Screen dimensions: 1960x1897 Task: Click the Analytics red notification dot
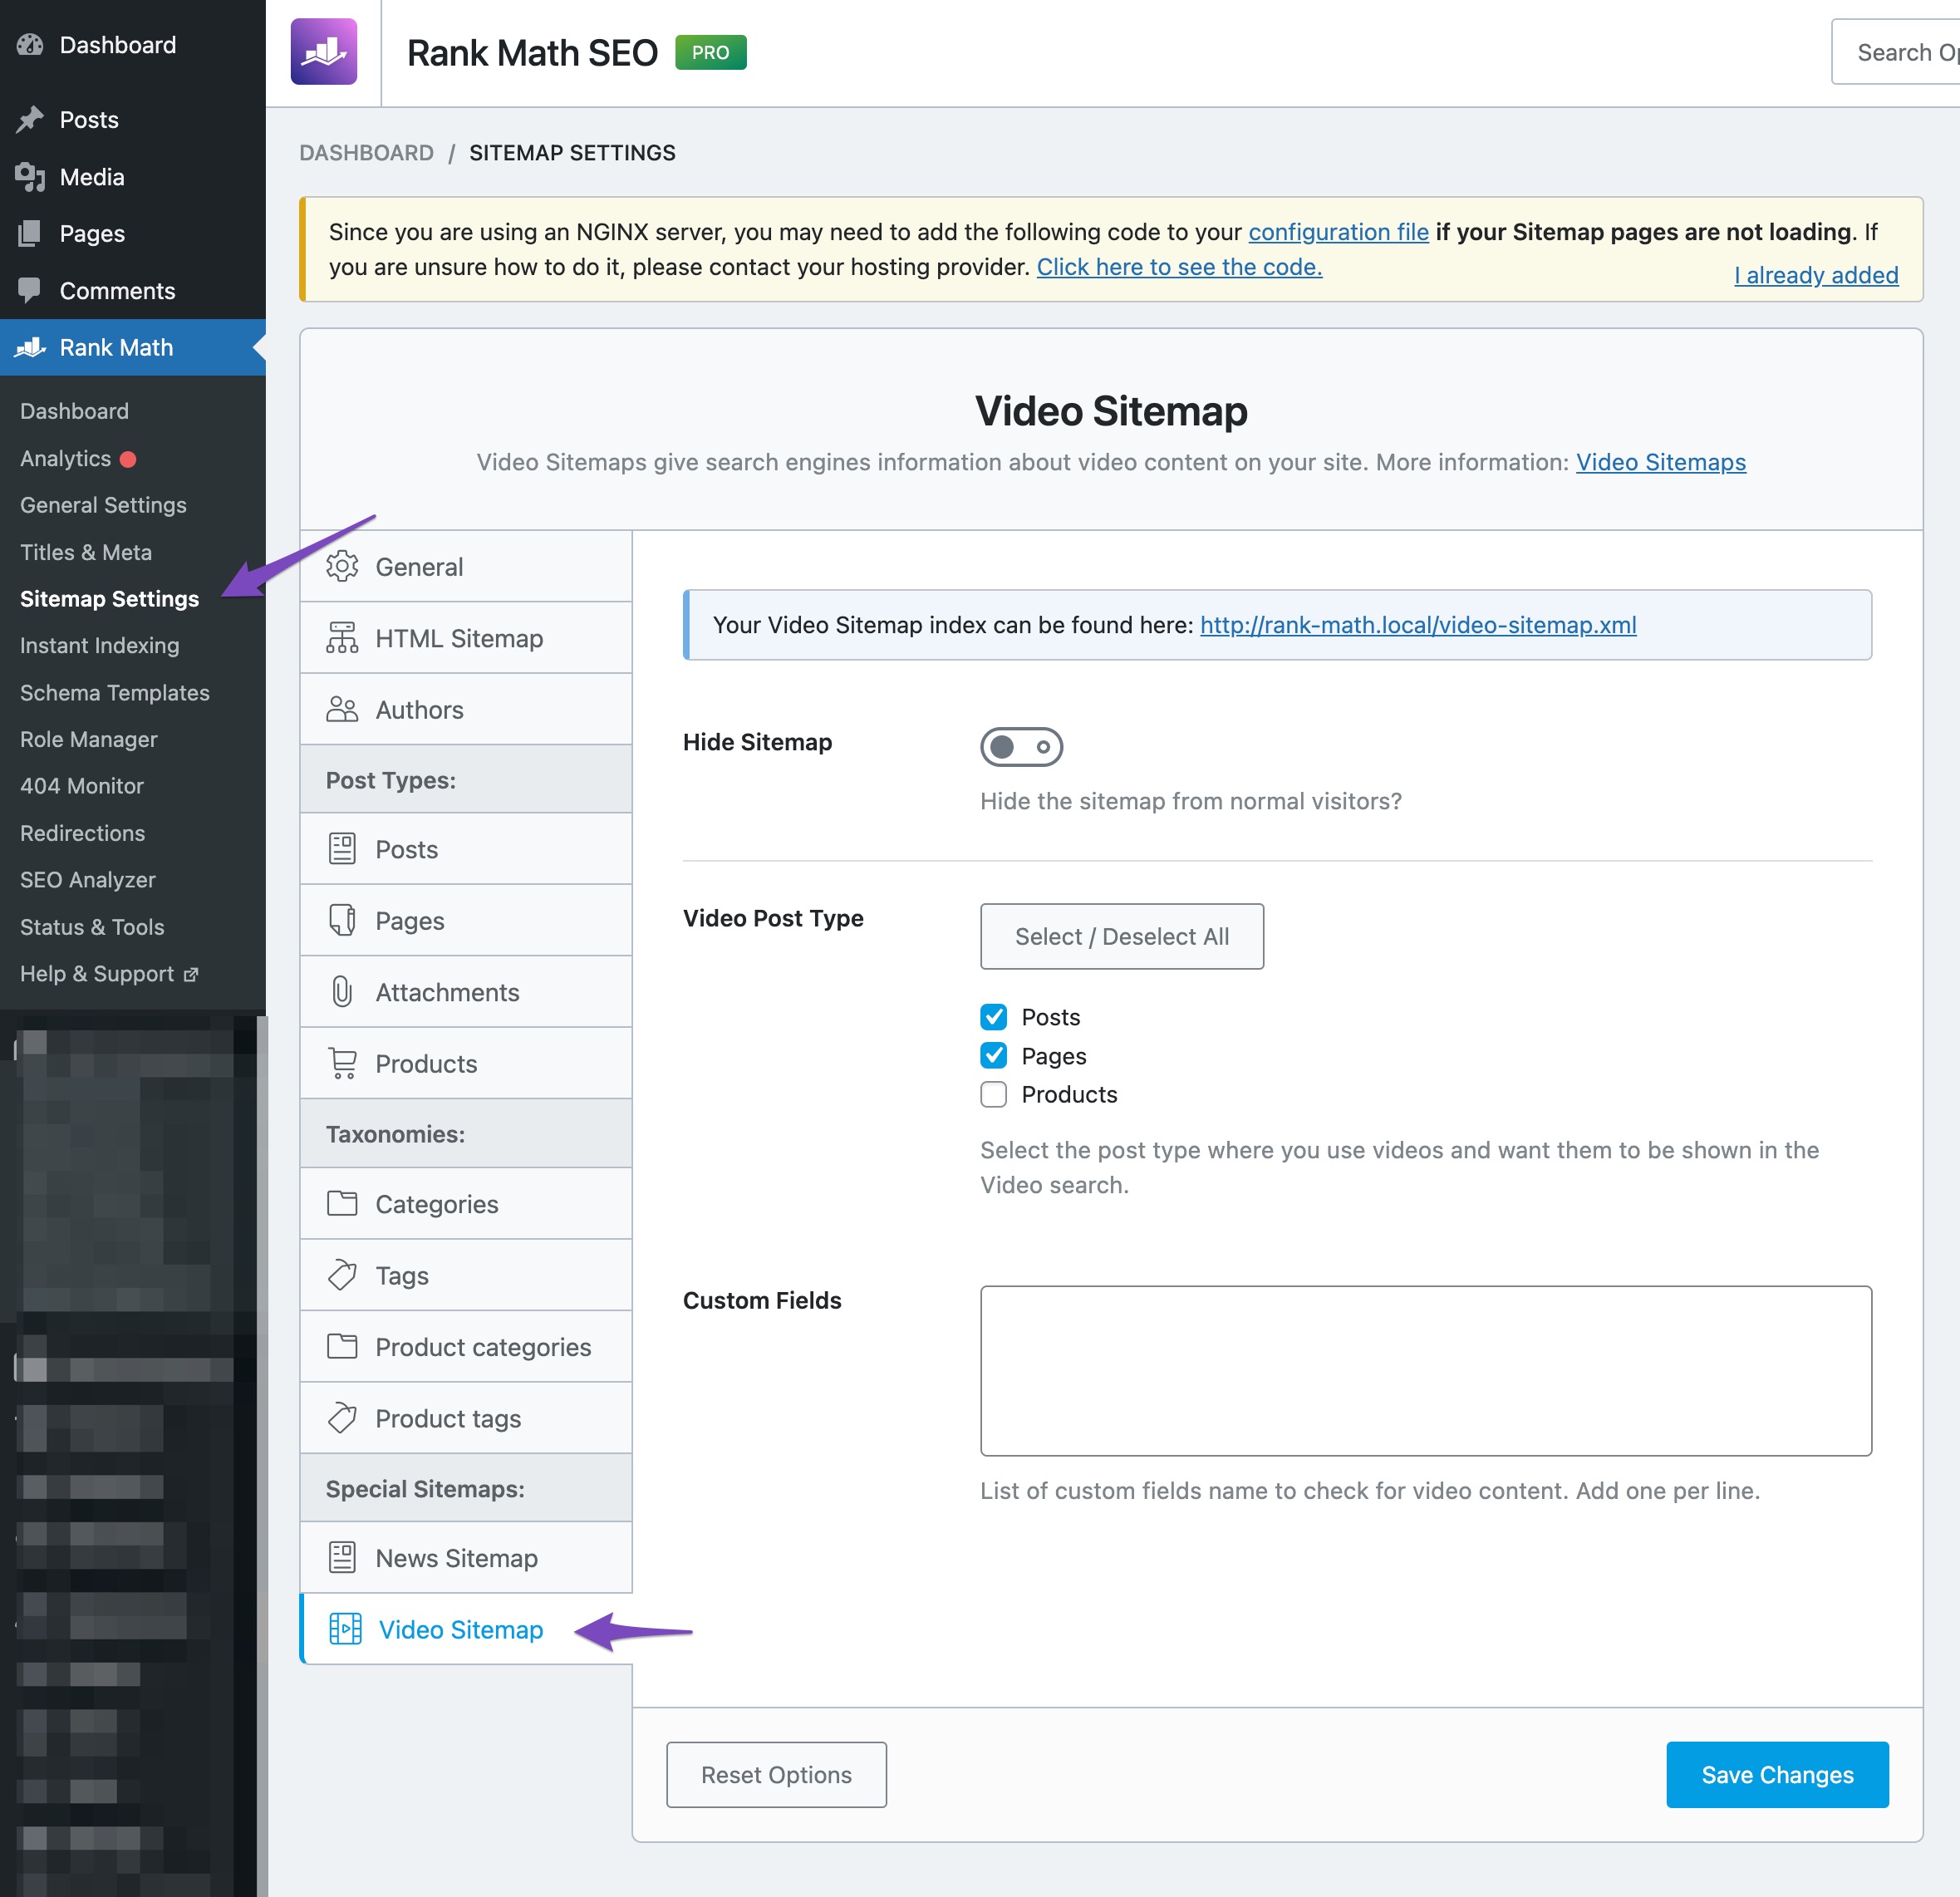(x=128, y=460)
